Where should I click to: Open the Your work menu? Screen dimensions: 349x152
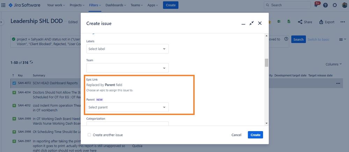pyautogui.click(x=56, y=5)
